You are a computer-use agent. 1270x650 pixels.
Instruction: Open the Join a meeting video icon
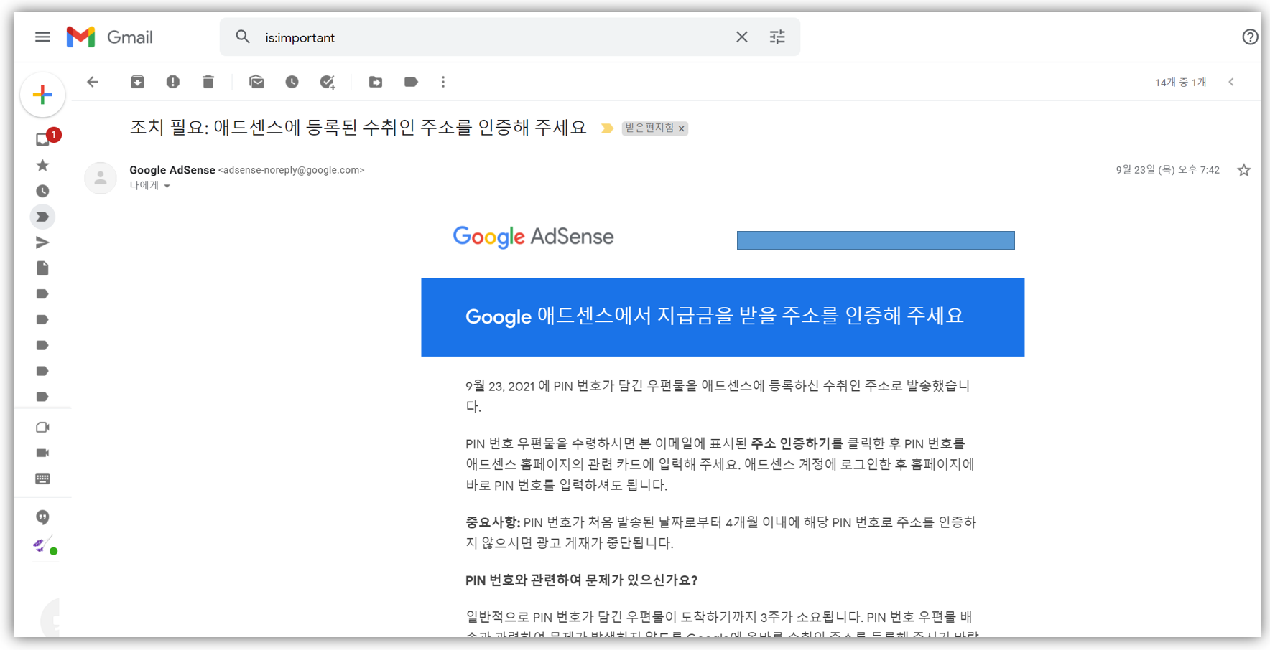pyautogui.click(x=42, y=453)
